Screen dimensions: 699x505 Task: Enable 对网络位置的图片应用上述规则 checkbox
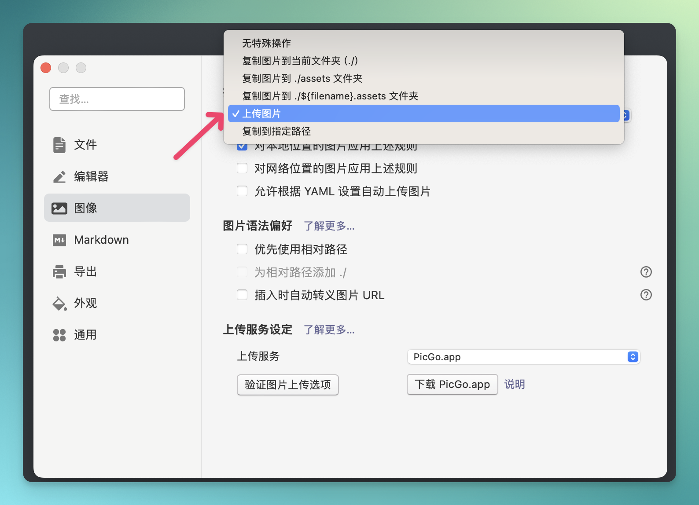tap(242, 168)
